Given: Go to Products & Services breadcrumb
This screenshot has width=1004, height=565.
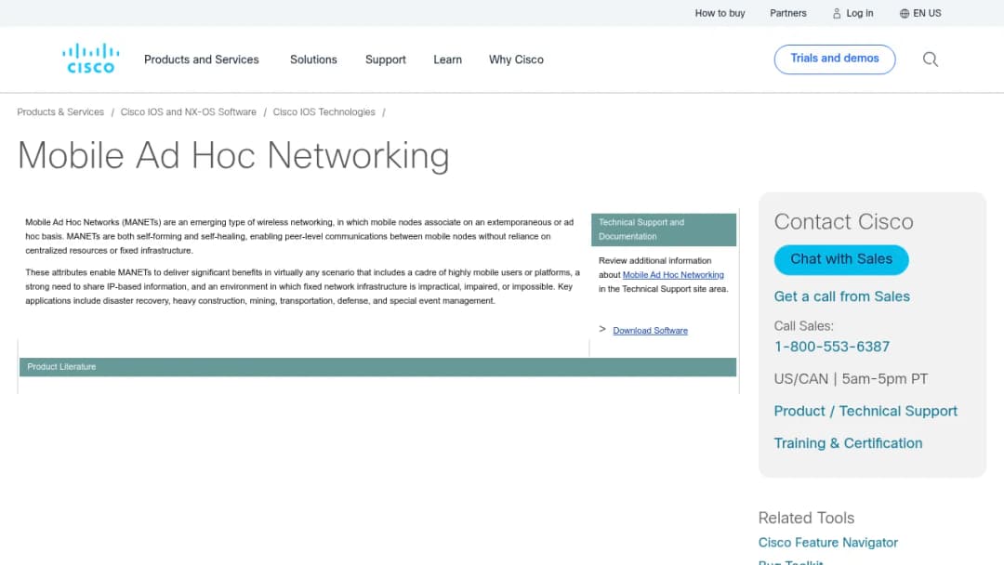Looking at the screenshot, I should 60,112.
